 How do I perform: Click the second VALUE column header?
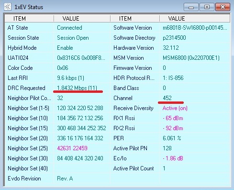pyautogui.click(x=195, y=19)
